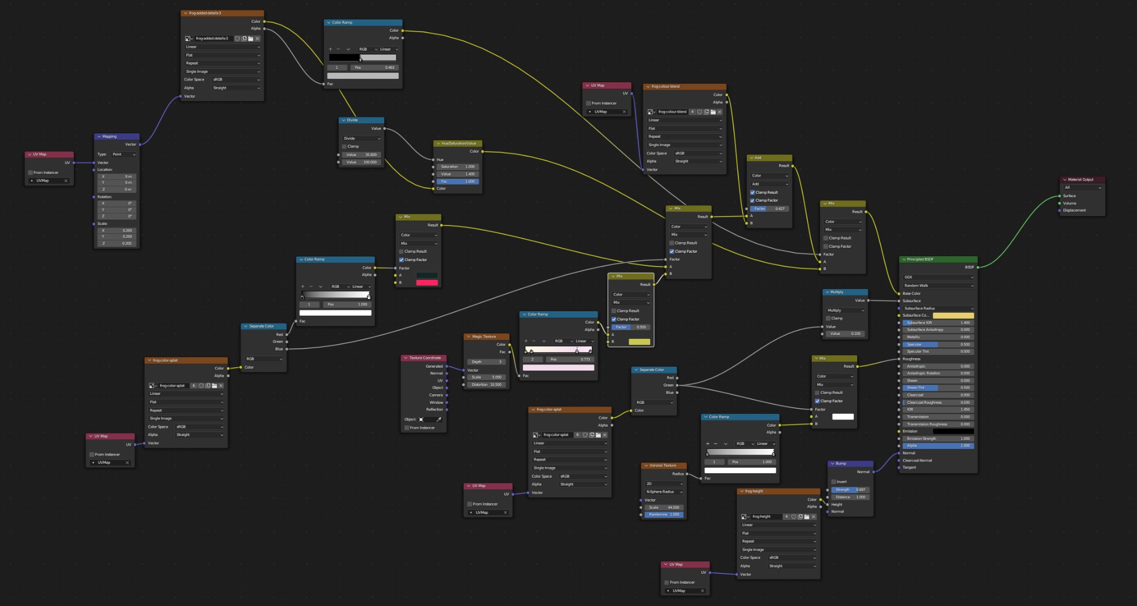Click eyedropper in Texture Coordinate Object field
This screenshot has width=1137, height=606.
point(439,419)
